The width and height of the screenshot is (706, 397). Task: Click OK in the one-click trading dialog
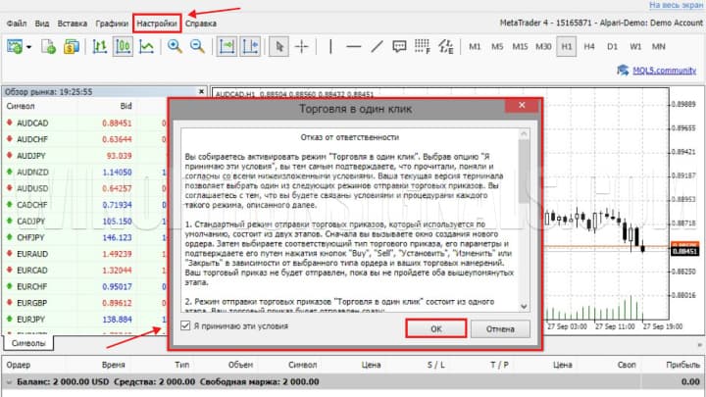coord(435,328)
